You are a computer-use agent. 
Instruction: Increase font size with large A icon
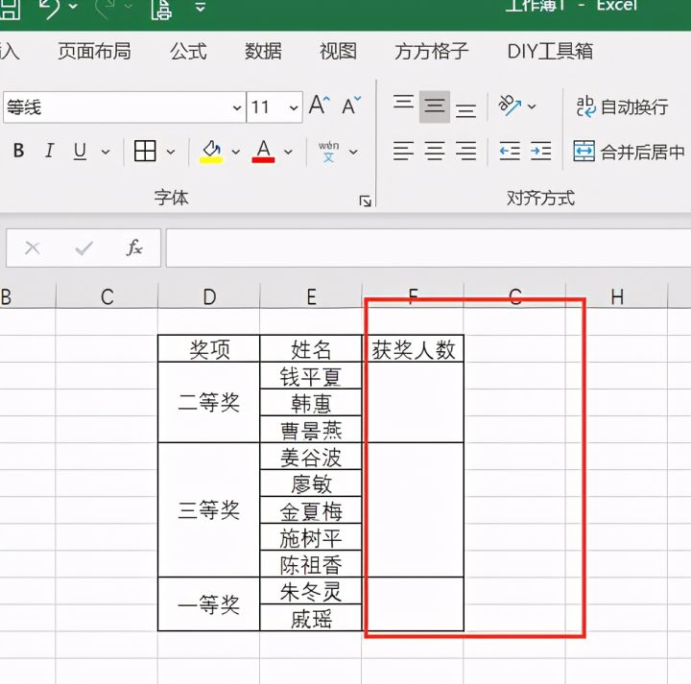[x=320, y=106]
